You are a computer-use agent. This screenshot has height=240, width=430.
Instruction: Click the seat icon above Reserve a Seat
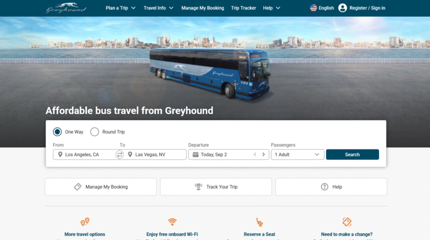click(260, 222)
